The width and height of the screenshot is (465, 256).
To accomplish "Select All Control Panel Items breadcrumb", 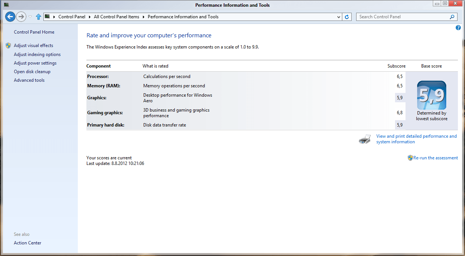I will pos(116,17).
